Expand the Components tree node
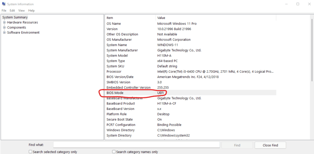The width and height of the screenshot is (314, 154). (x=4, y=27)
